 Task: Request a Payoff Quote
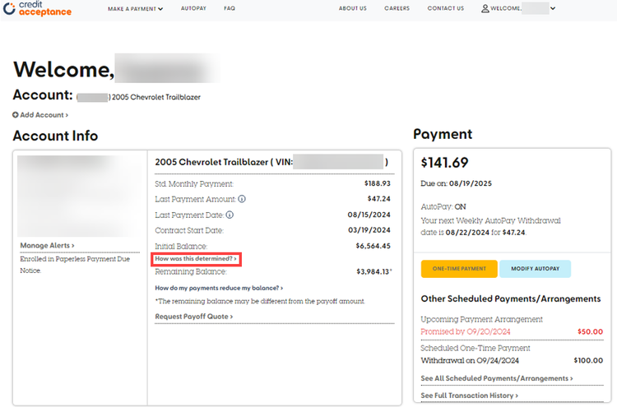click(193, 317)
